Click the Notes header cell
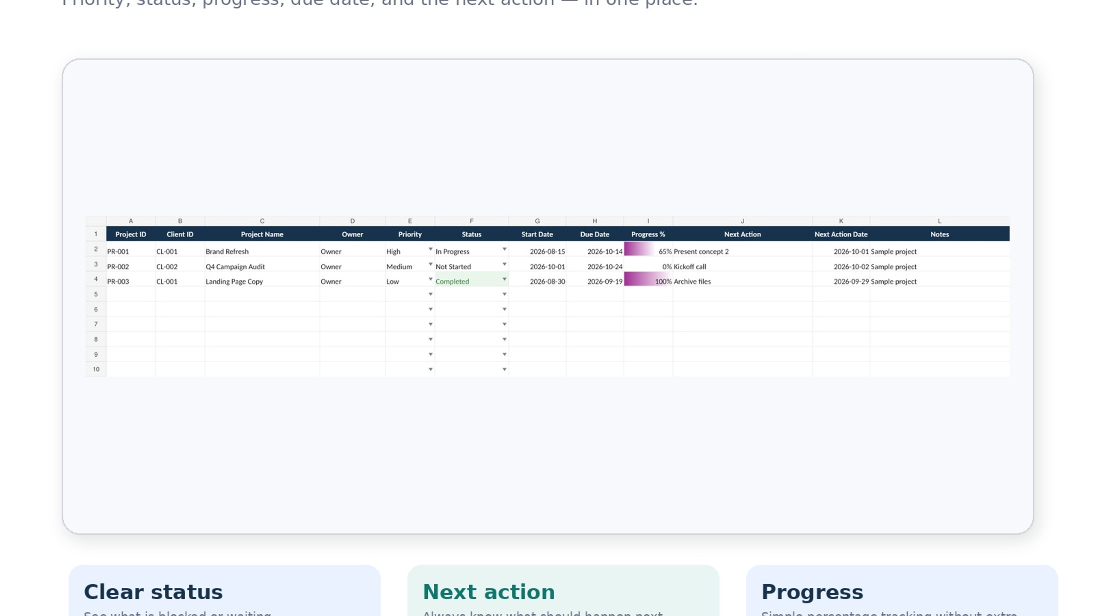 click(x=940, y=234)
